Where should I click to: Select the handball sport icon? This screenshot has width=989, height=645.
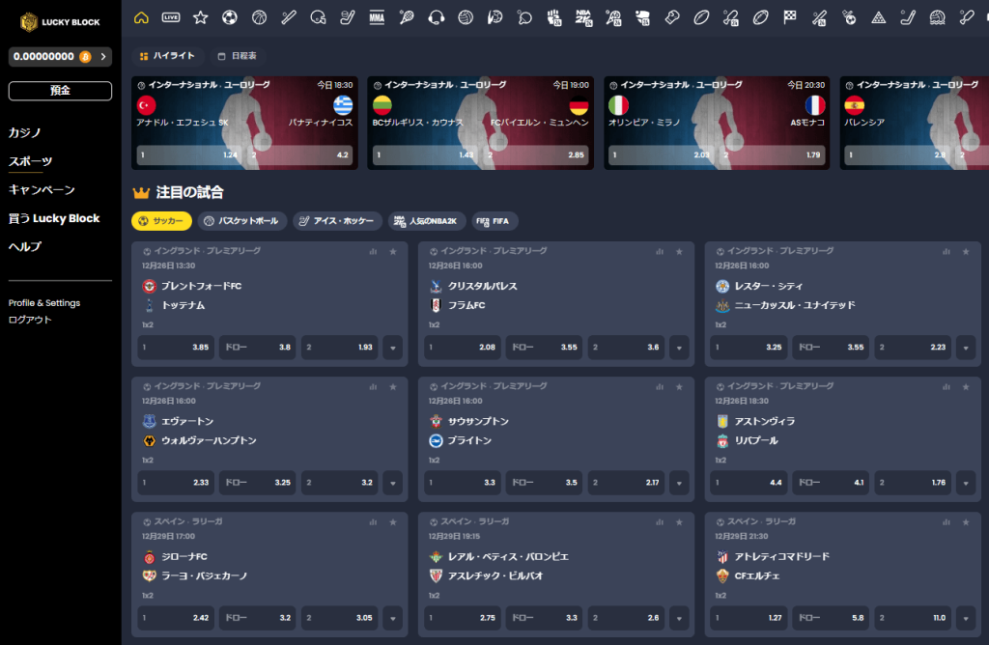(x=495, y=17)
